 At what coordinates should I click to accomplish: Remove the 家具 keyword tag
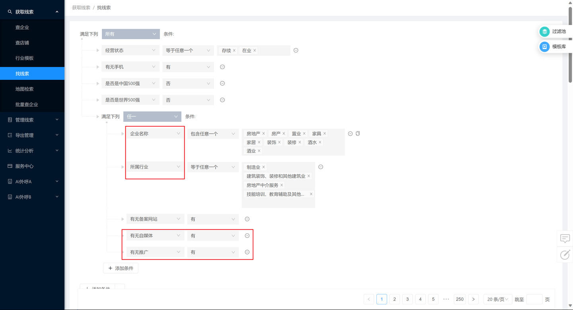(x=325, y=134)
